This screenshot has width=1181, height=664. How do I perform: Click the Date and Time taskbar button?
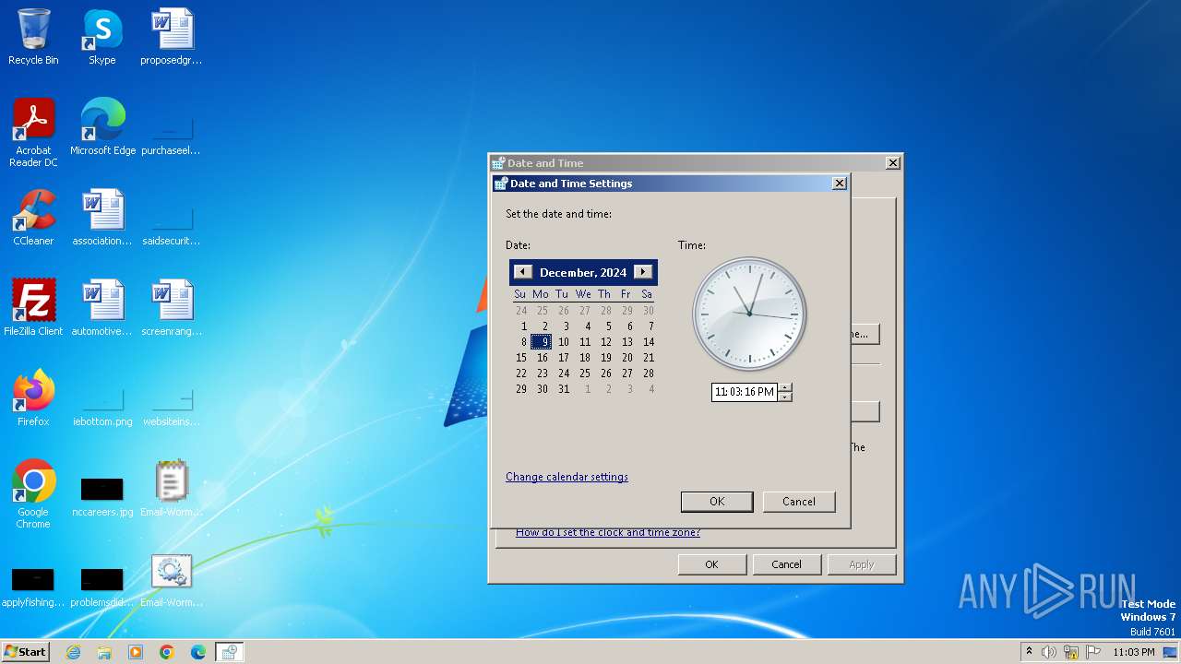[230, 652]
